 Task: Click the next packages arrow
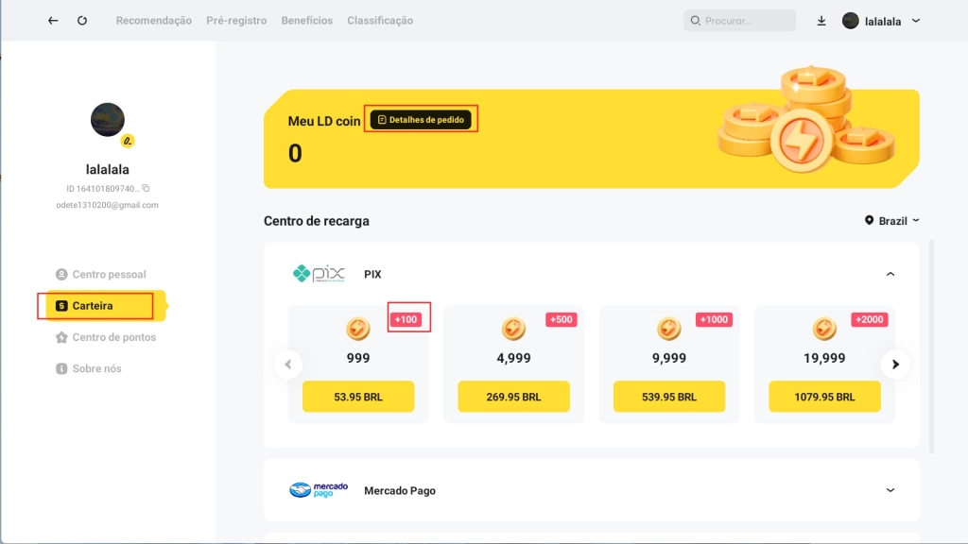point(895,364)
